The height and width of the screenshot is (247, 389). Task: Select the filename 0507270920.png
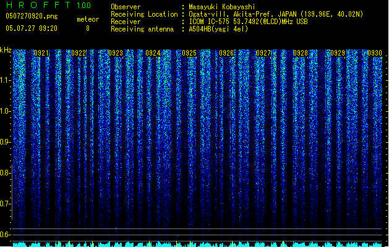[32, 16]
